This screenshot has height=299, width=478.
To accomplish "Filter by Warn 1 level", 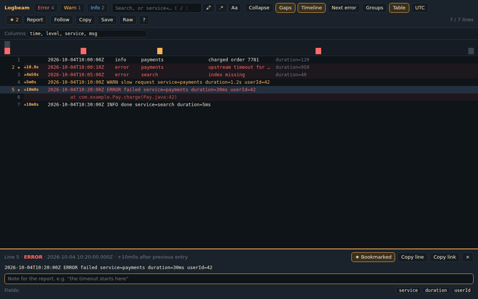I will 72,8.
